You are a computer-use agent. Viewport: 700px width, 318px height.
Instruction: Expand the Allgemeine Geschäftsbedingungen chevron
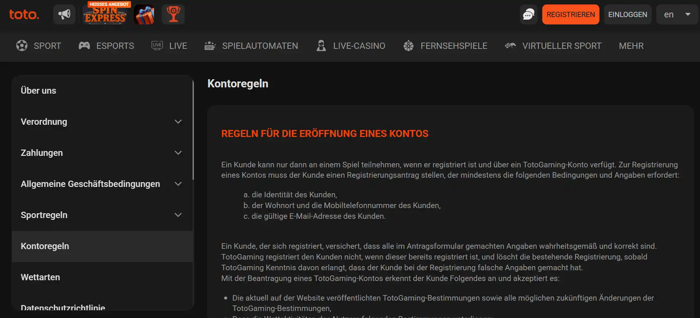[x=178, y=184]
